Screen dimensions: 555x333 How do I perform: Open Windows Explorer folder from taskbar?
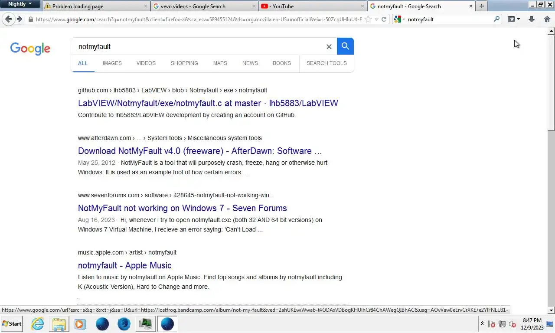tap(59, 324)
